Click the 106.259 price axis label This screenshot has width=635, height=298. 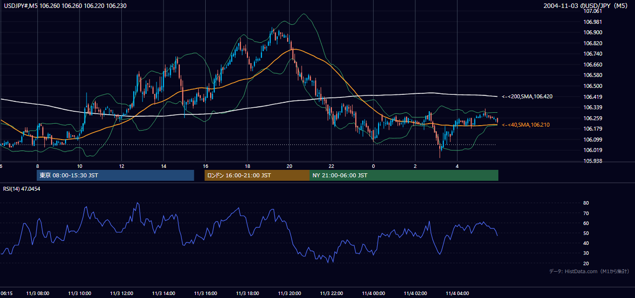(x=593, y=118)
